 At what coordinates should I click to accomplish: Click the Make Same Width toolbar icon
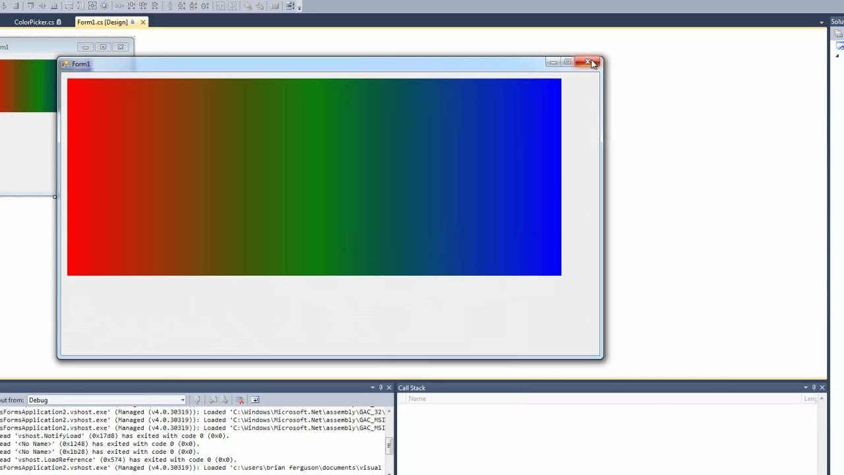[68, 6]
